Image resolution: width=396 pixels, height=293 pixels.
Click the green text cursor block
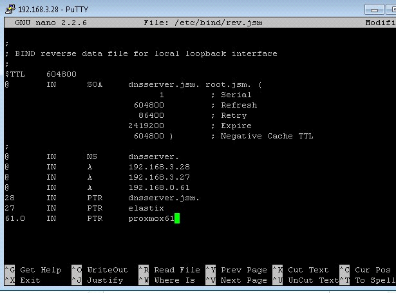(177, 218)
